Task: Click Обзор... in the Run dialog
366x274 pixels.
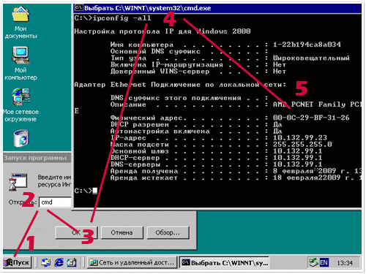Action: click(168, 232)
